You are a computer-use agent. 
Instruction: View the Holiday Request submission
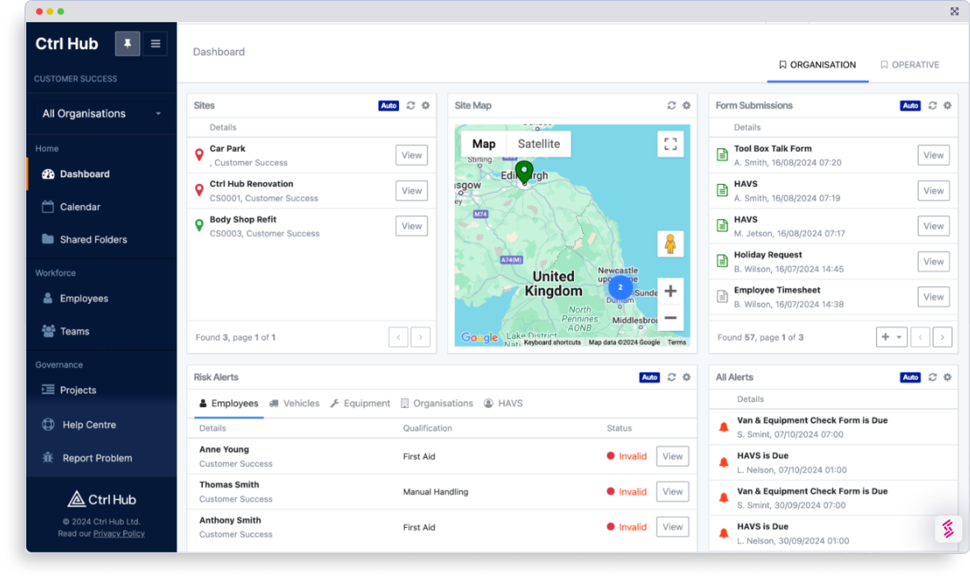pos(934,262)
